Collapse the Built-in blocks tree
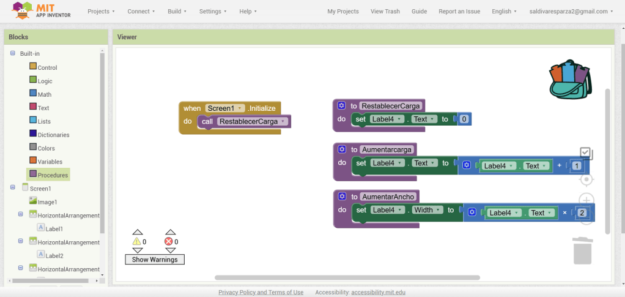625x297 pixels. point(13,54)
